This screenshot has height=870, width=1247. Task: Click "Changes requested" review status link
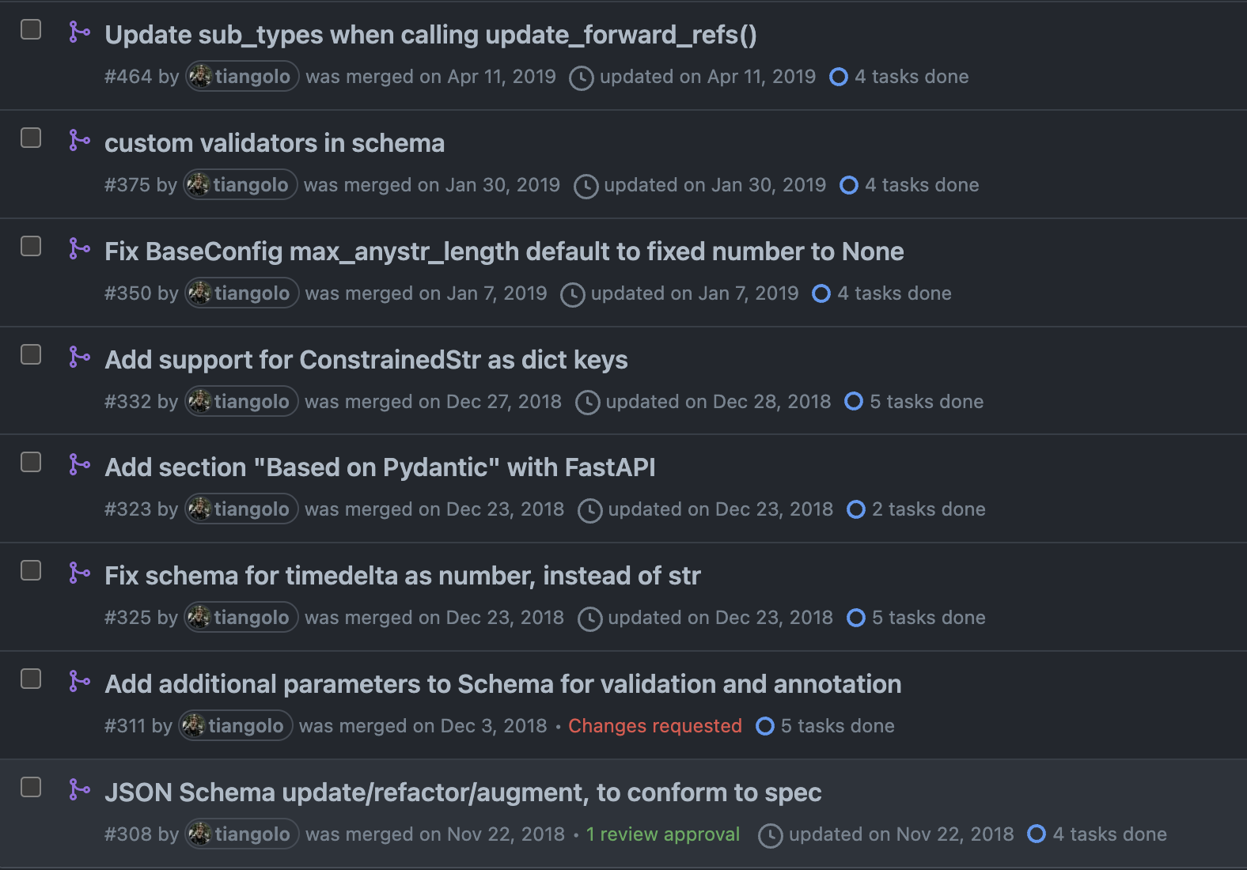pos(654,726)
